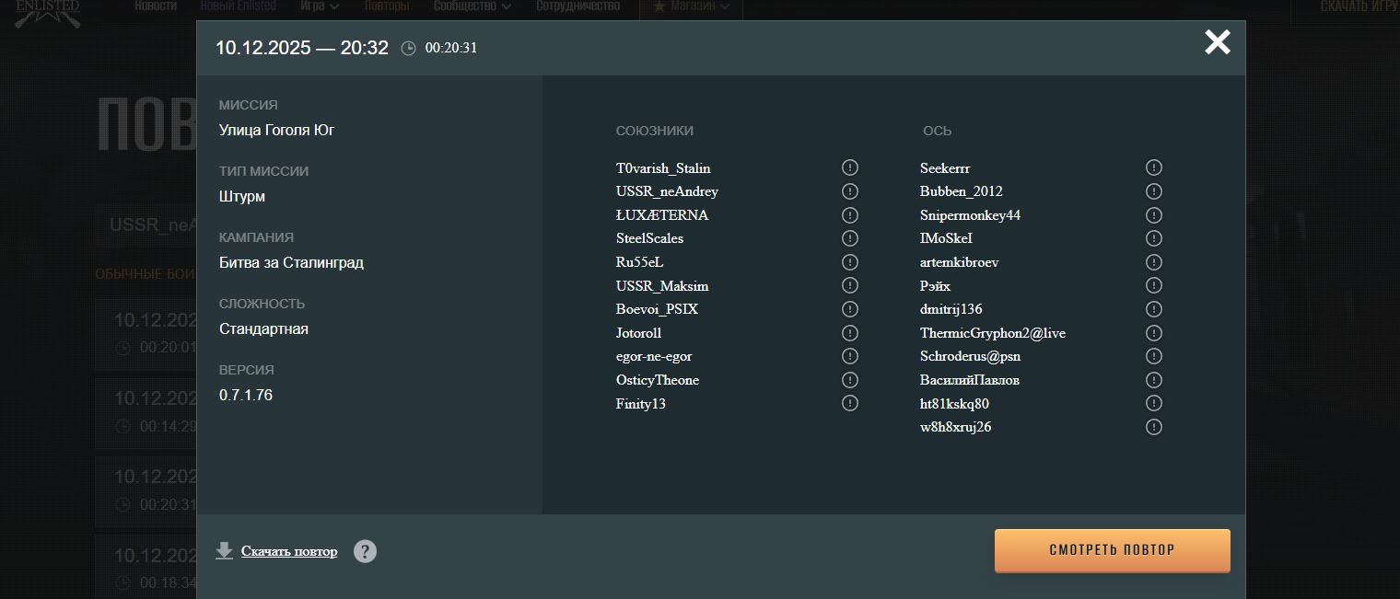Go to the Повторы menu item
The image size is (1400, 599).
point(387,6)
